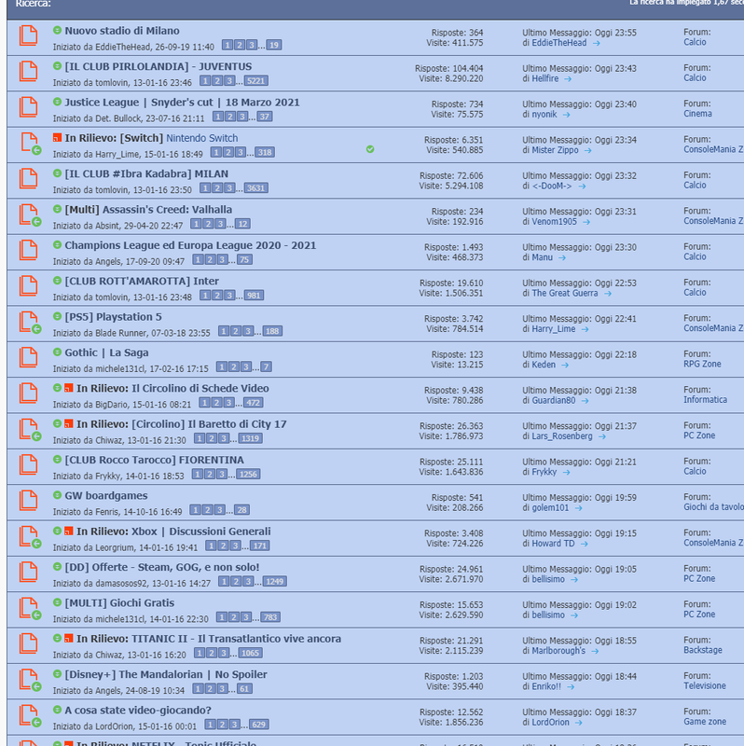Go to last post arrow by The Great Guerra

tap(608, 294)
